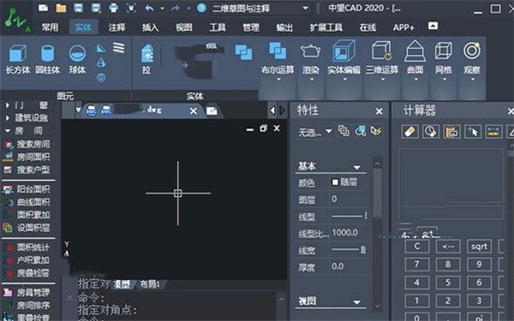The width and height of the screenshot is (514, 321).
Task: Click the open folder icon in title bar
Action: point(61,8)
